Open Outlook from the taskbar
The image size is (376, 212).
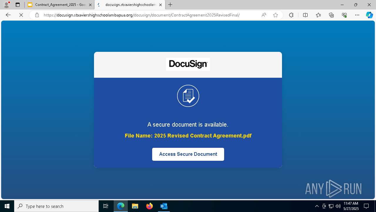point(164,206)
